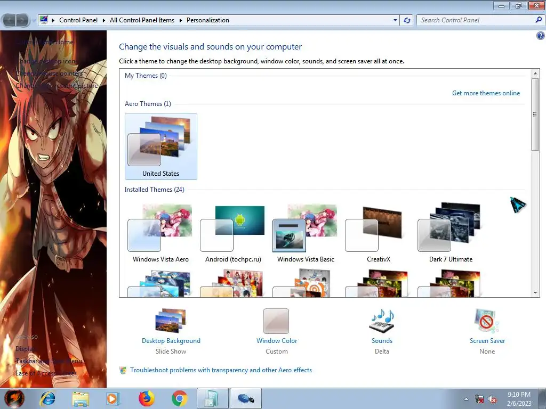Viewport: 546px width, 409px height.
Task: Expand the All Control Panel Items breadcrumb arrow
Action: [180, 20]
